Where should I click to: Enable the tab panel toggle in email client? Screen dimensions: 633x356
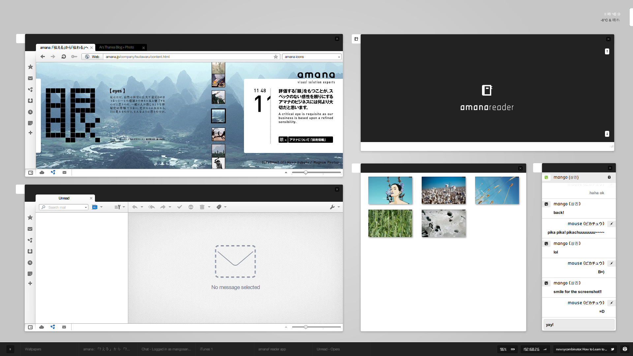point(30,327)
